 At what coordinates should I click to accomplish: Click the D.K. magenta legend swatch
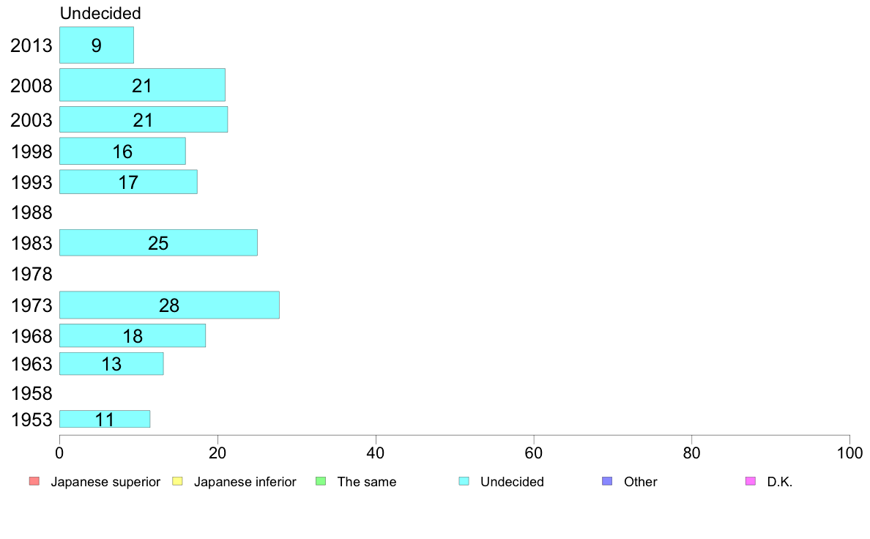click(751, 481)
